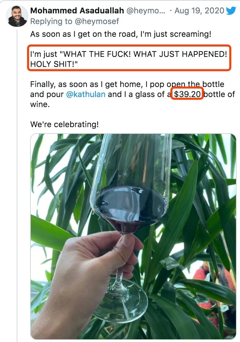Select the "We're celebrating!" line
This screenshot has width=240, height=342.
tap(64, 124)
